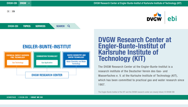Screen dimensions: 188x107
Task: Click Water Chemistry and Water Technology box
Action: click(76, 63)
